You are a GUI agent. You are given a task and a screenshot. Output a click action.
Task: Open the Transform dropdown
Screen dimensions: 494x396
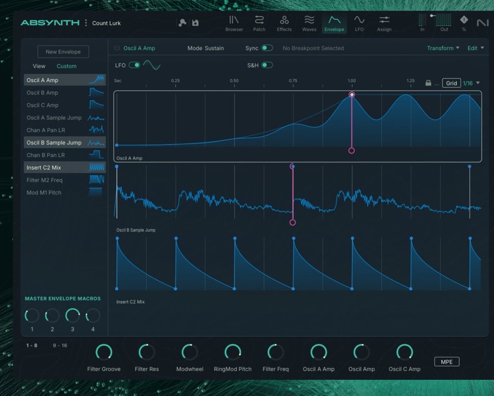tap(443, 48)
